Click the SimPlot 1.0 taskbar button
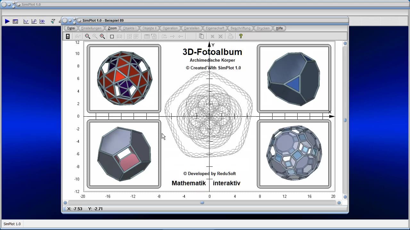This screenshot has width=410, height=230. [x=12, y=224]
